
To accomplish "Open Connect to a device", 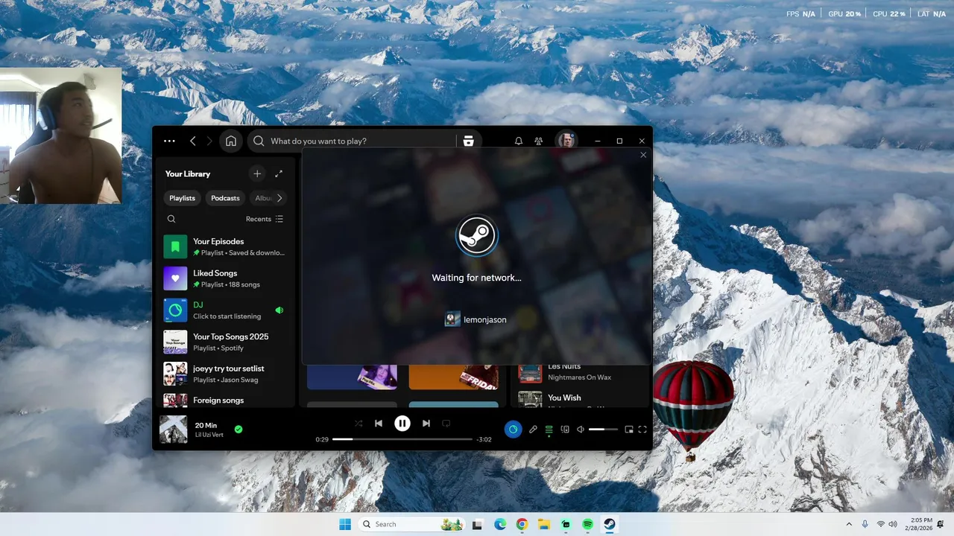I will point(565,429).
